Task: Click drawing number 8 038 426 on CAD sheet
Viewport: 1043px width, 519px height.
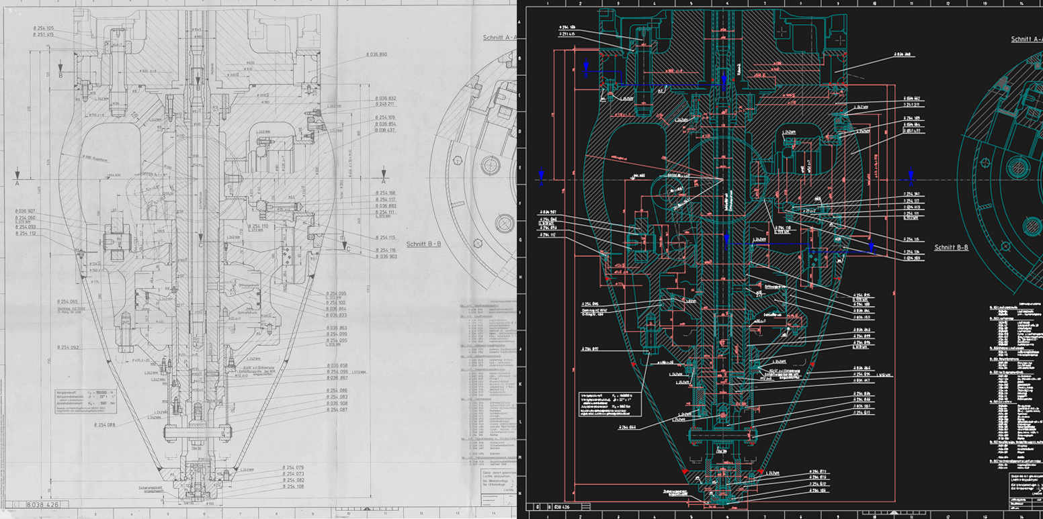Action: (562, 508)
